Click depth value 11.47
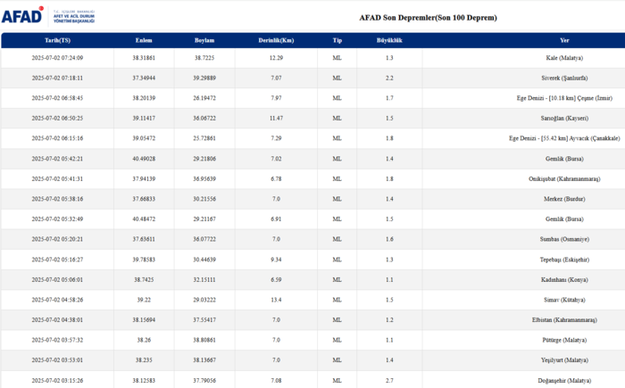Screen dimensions: 625x388 pyautogui.click(x=276, y=119)
